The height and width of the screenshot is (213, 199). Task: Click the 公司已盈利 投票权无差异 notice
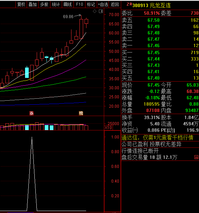click(151, 144)
